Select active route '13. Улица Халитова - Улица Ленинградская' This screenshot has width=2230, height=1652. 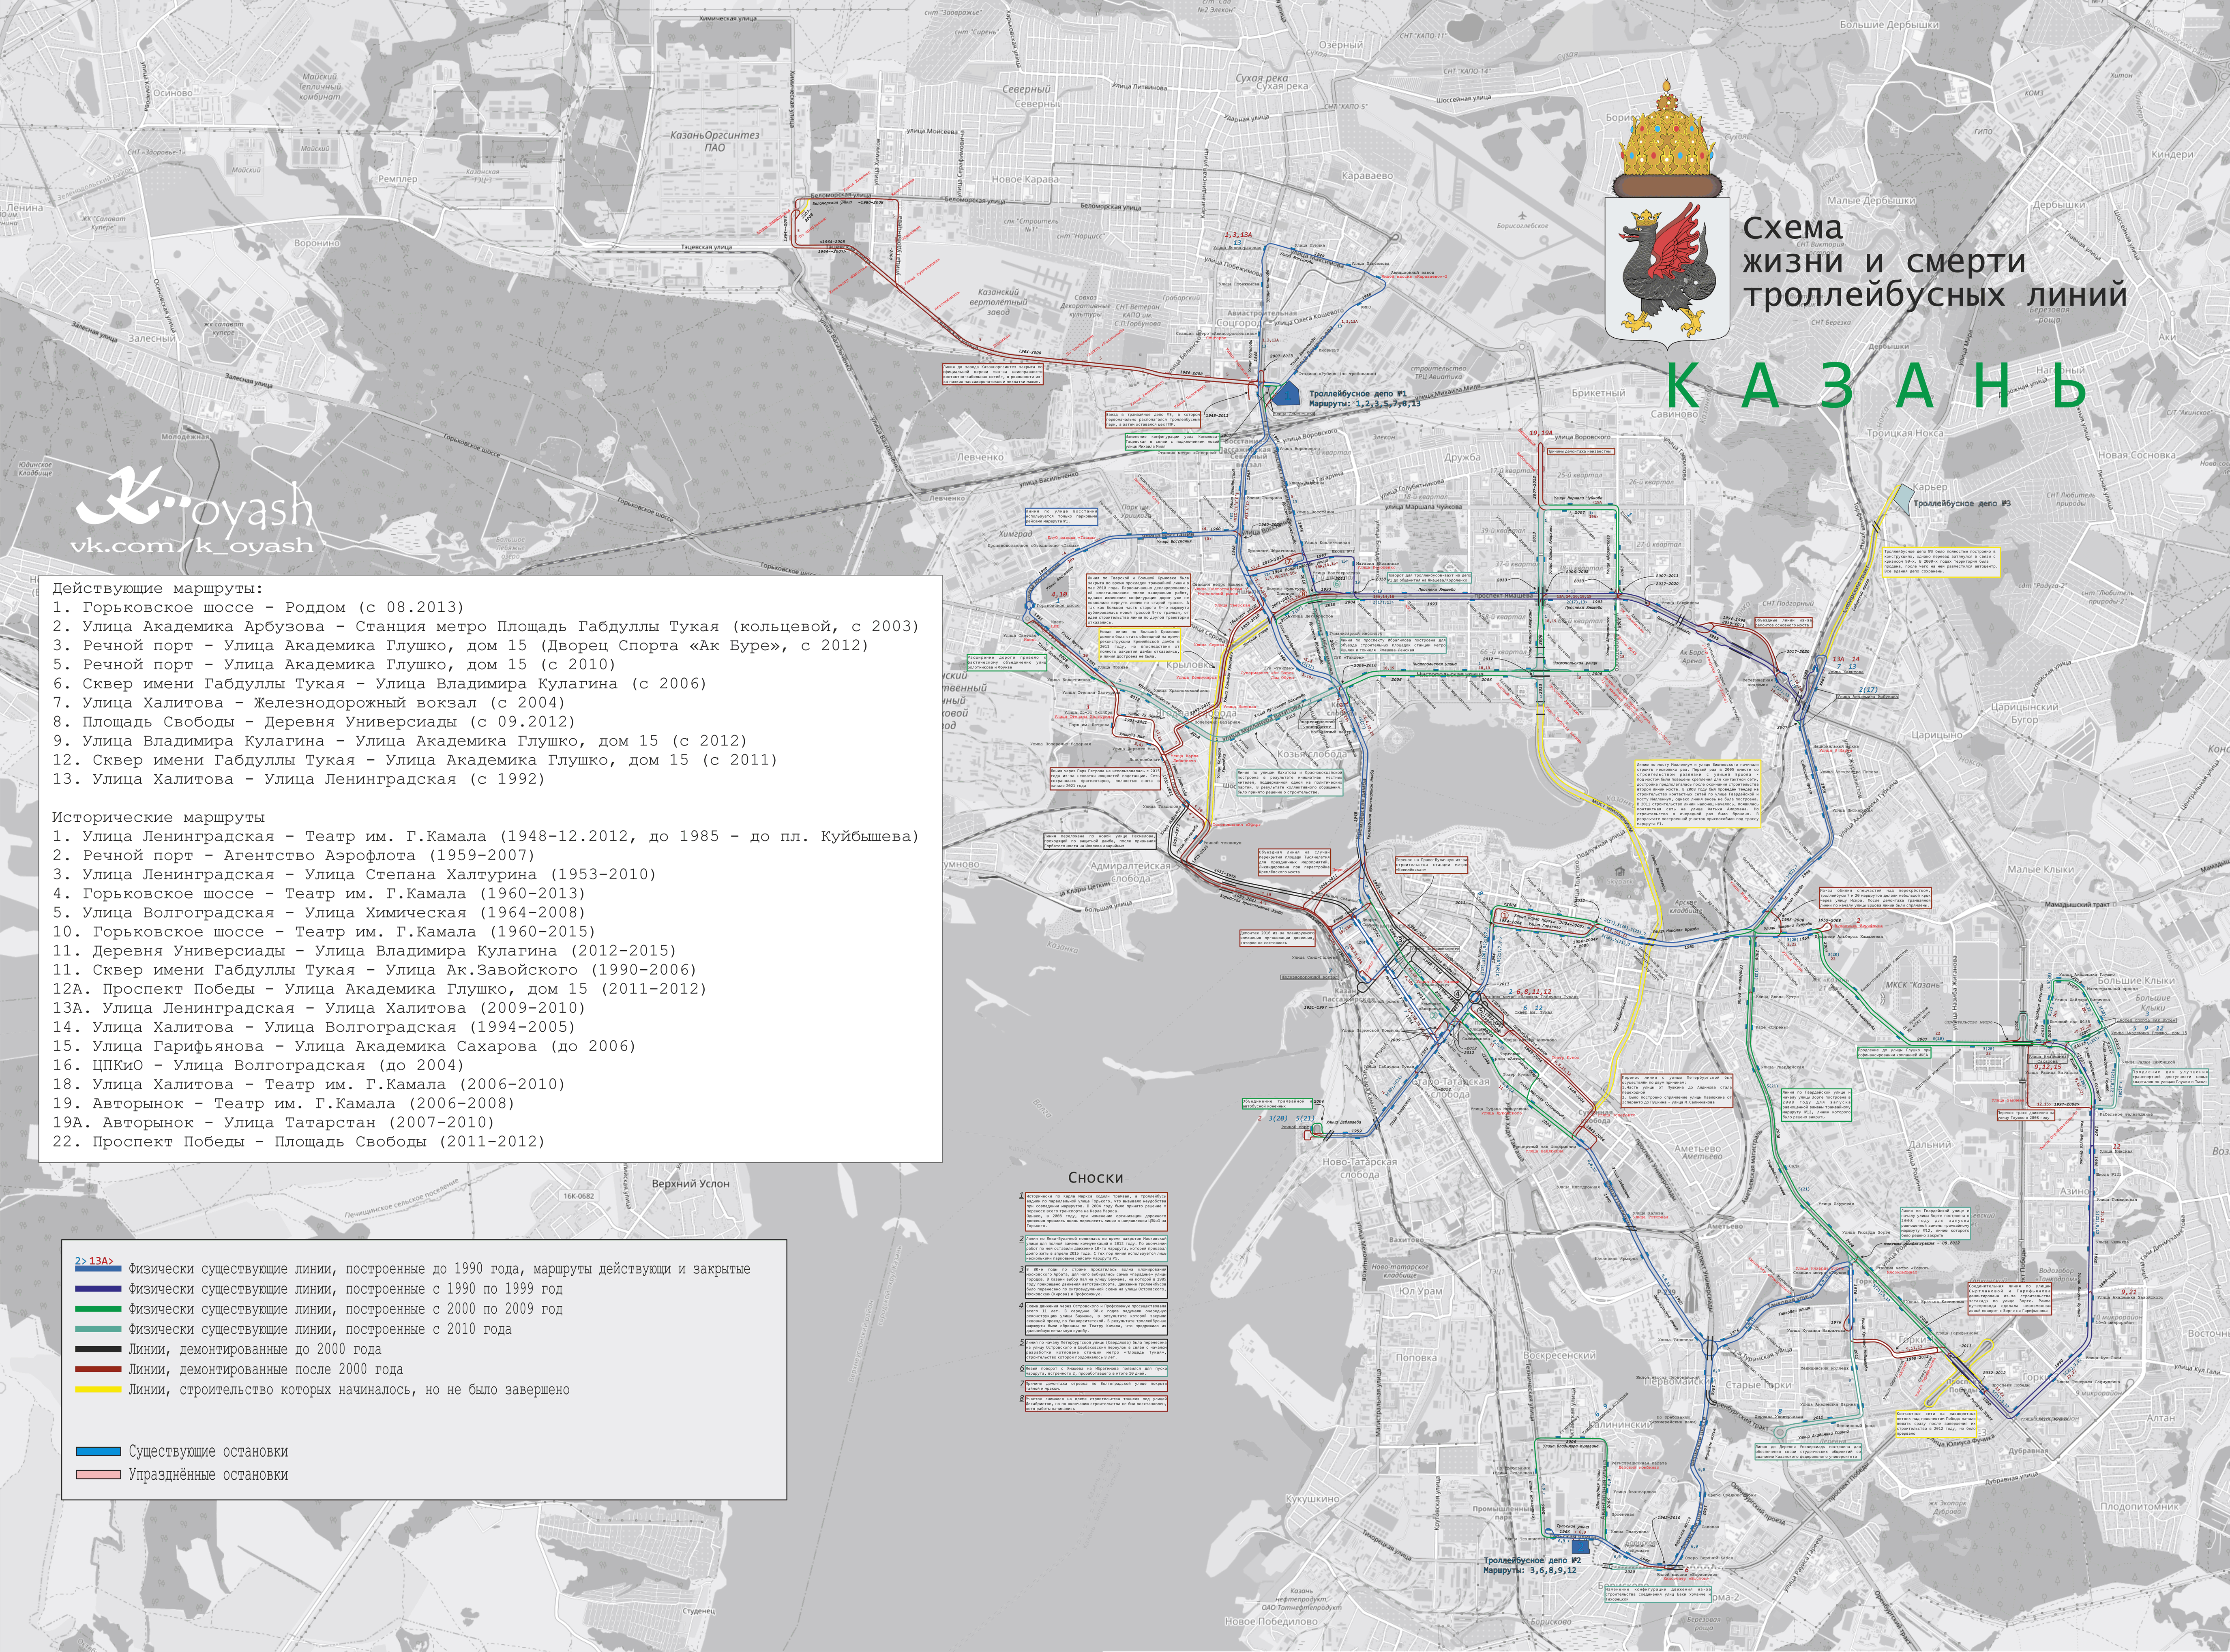pos(299,779)
